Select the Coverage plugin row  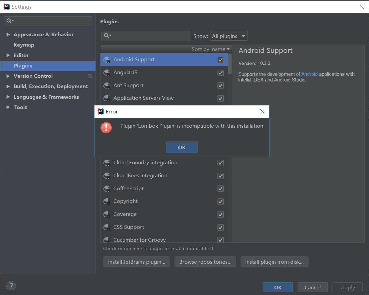[164, 214]
